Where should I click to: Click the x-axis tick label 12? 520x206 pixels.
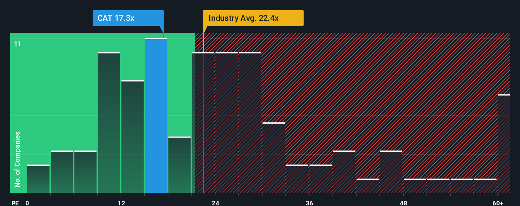[x=121, y=203]
